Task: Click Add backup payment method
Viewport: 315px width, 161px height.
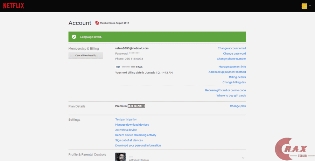Action: click(227, 72)
